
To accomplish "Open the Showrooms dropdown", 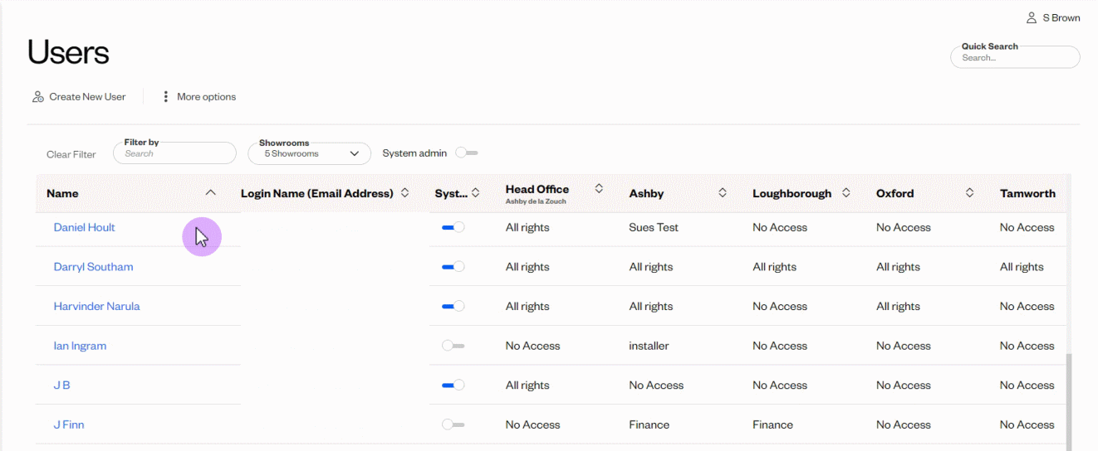I will [309, 153].
